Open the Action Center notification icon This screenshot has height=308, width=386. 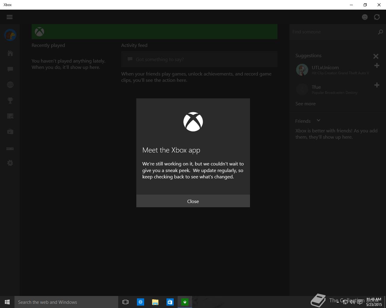pyautogui.click(x=360, y=302)
